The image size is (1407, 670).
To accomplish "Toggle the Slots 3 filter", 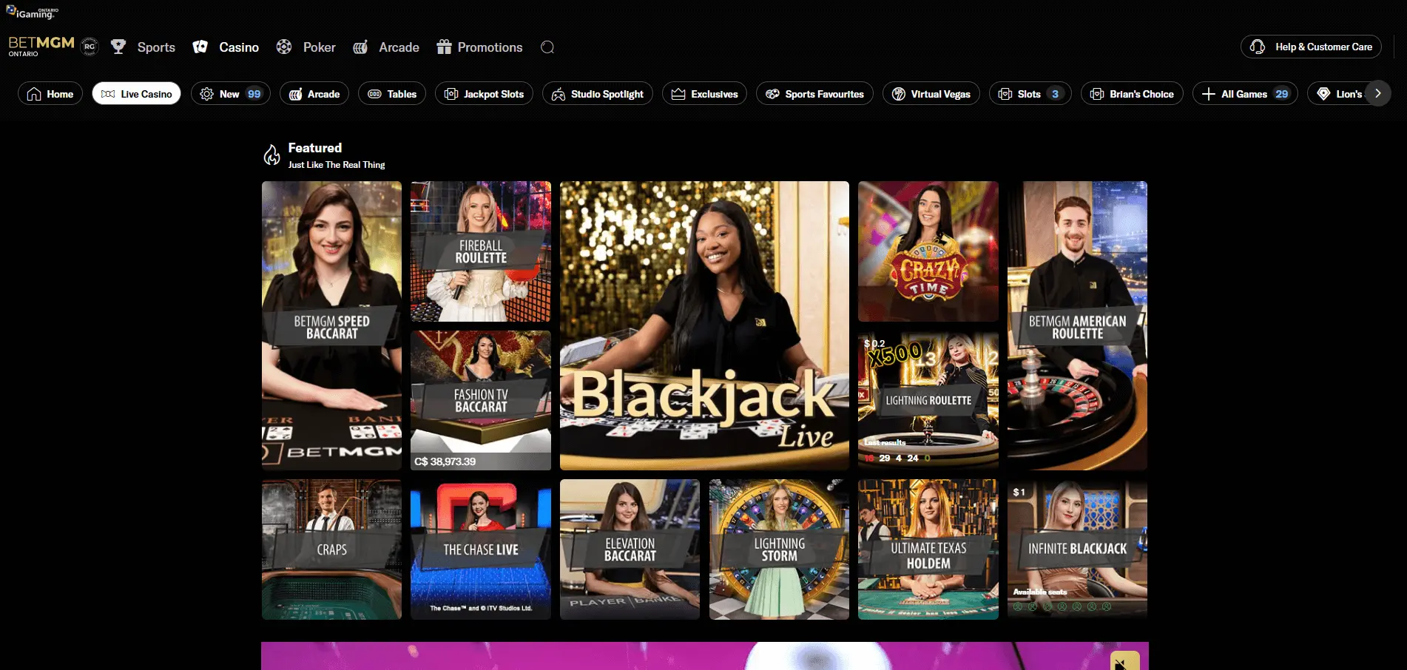I will click(x=1029, y=93).
